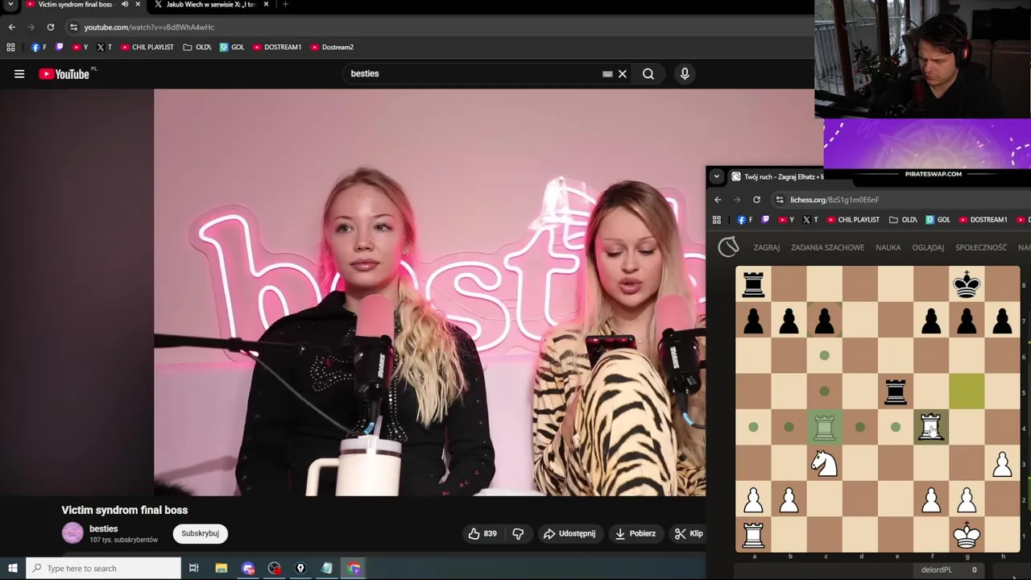Download the video with Pobierz
The height and width of the screenshot is (580, 1031).
(x=636, y=533)
